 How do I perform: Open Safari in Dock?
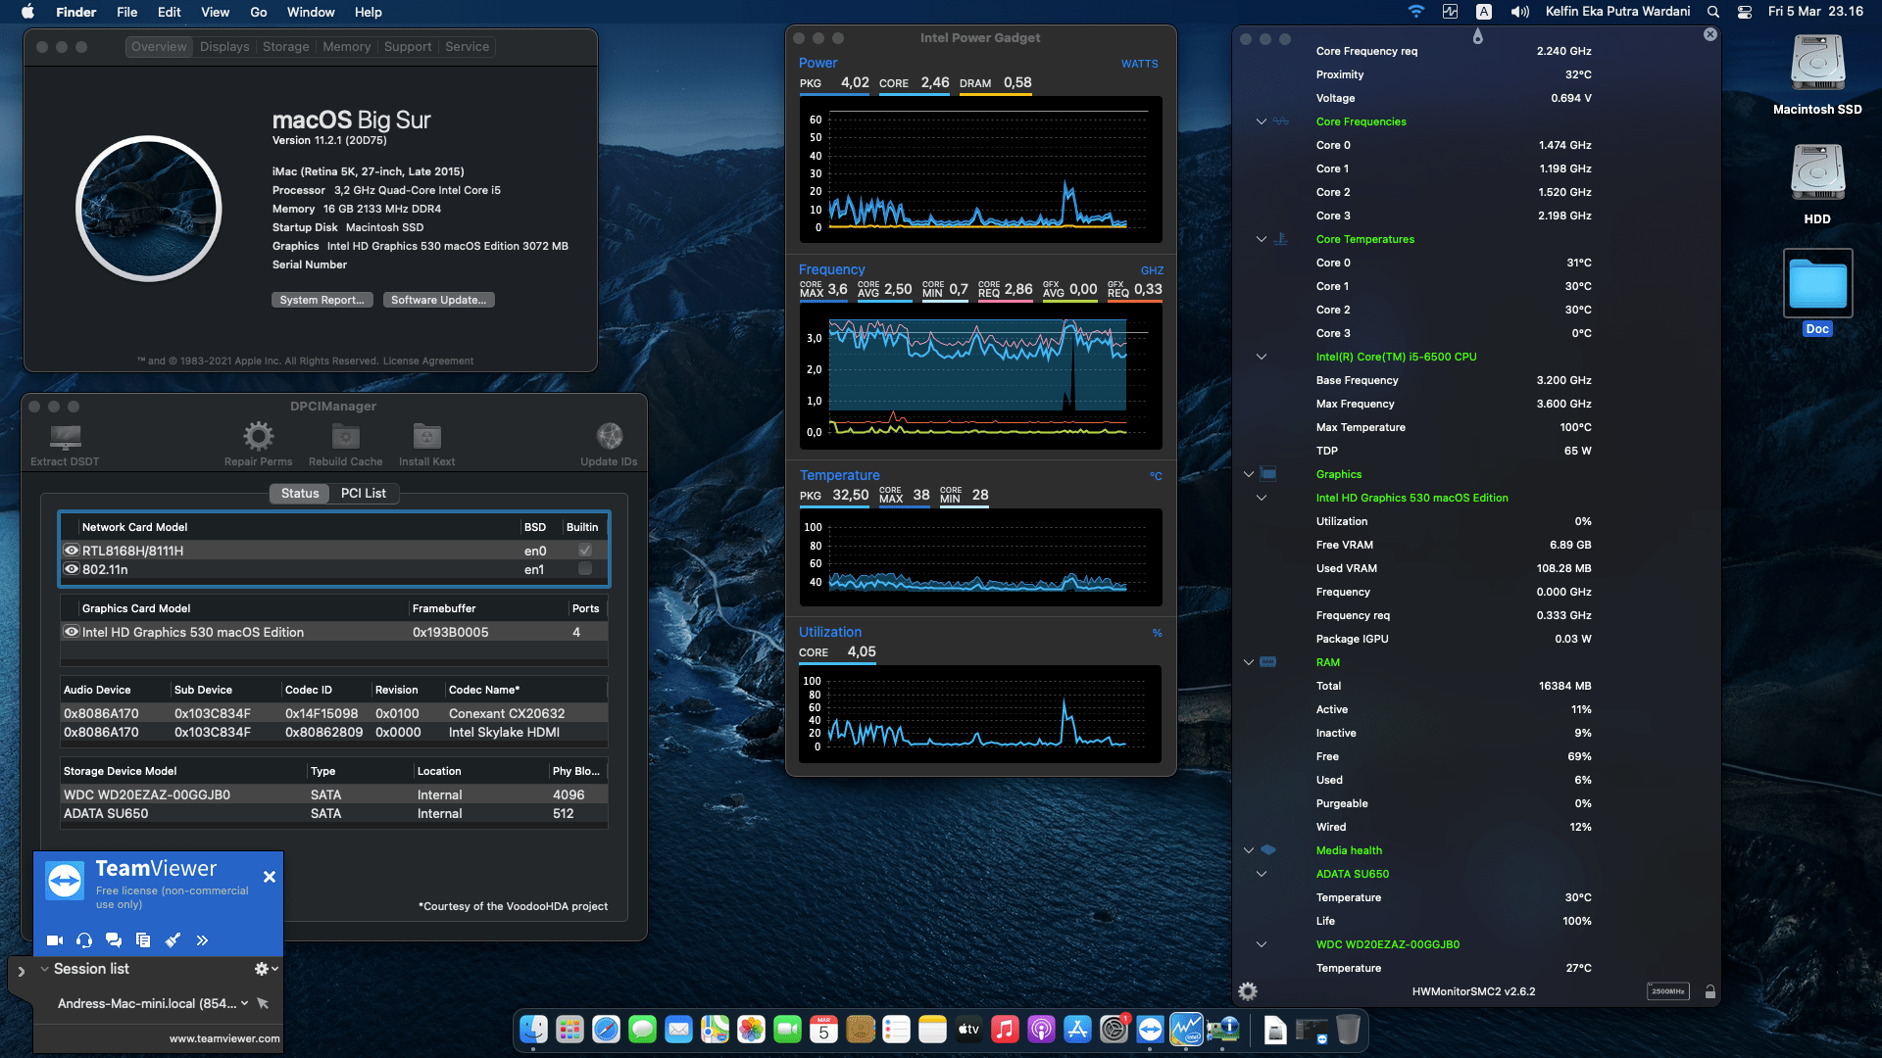coord(606,1030)
